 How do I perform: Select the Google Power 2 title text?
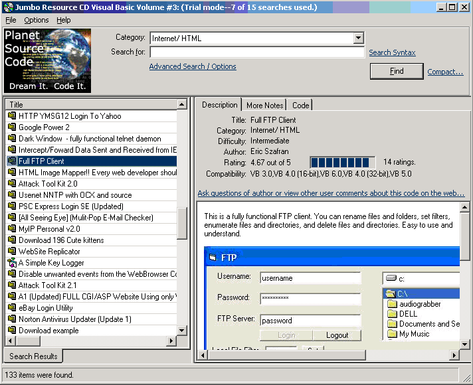click(x=44, y=127)
